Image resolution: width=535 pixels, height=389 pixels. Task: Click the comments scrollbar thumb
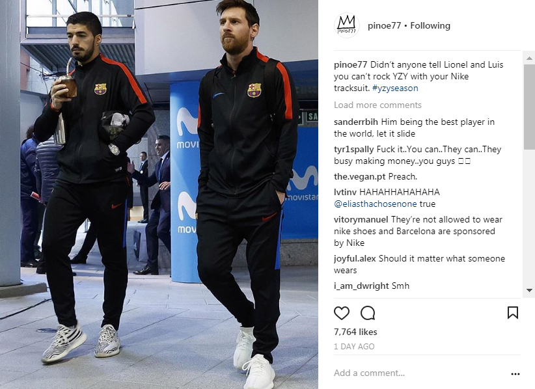(x=529, y=107)
